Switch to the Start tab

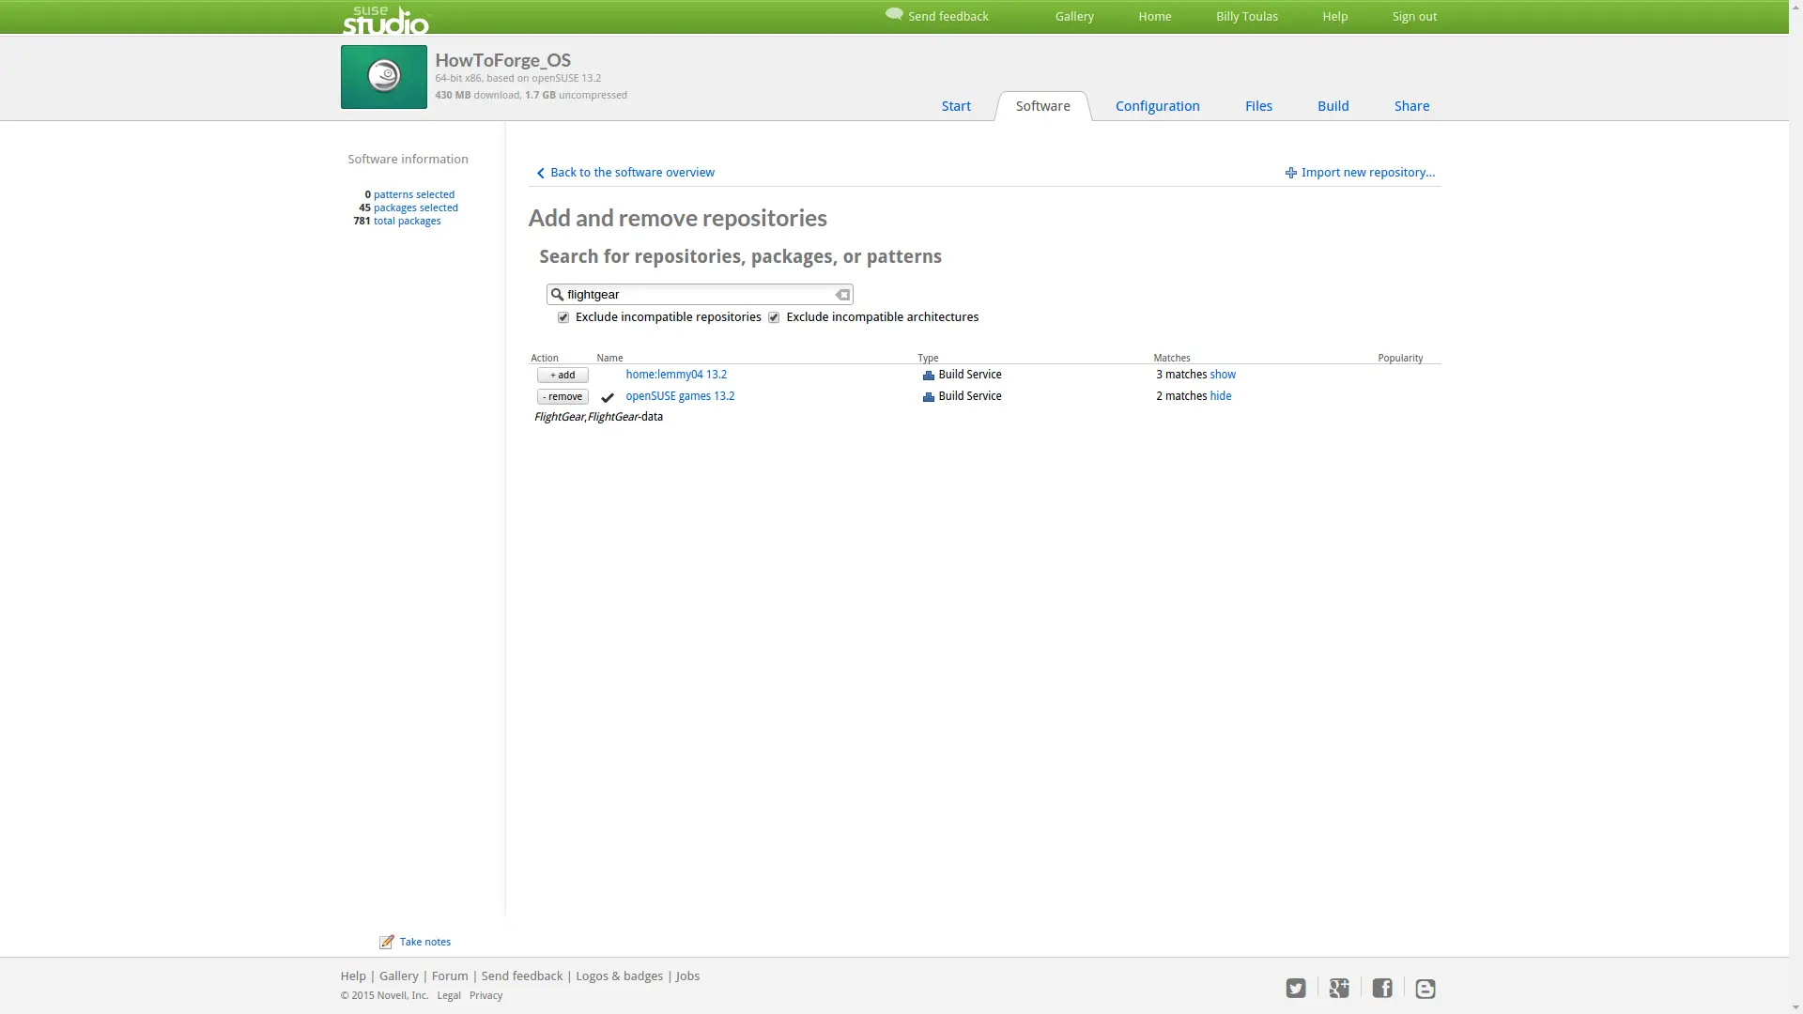(x=956, y=106)
